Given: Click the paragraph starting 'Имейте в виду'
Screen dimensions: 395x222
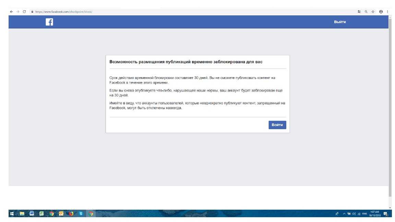Looking at the screenshot, I should click(x=197, y=106).
